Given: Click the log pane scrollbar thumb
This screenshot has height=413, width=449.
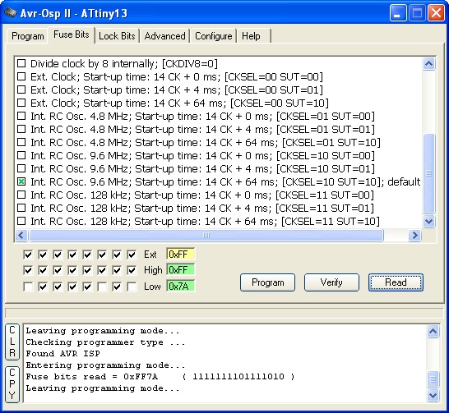Looking at the screenshot, I should [433, 379].
